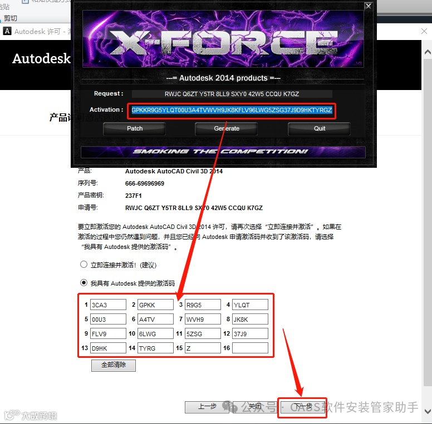Click activation code box 15 containing Z
Image resolution: width=432 pixels, height=424 pixels.
click(x=203, y=348)
